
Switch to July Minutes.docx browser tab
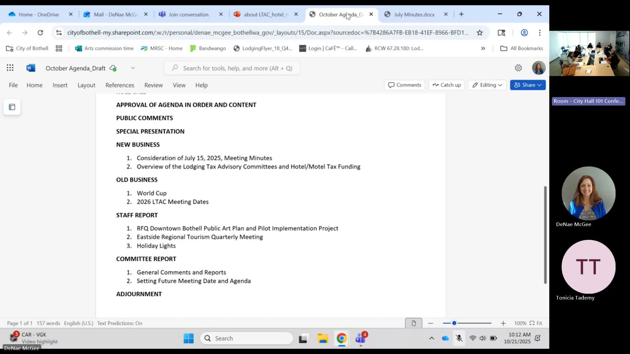[414, 14]
